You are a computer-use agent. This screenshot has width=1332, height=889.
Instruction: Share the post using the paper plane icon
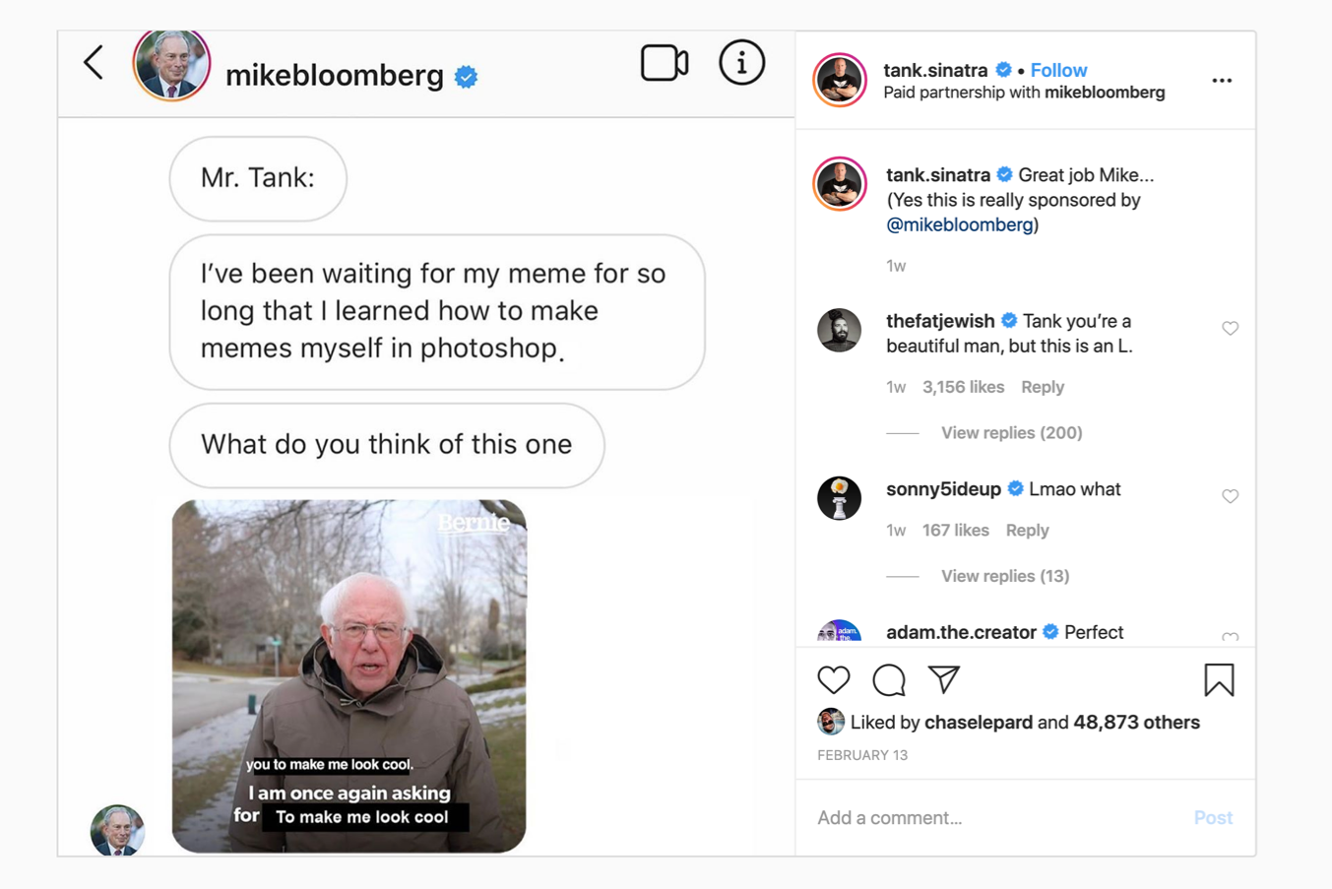click(943, 679)
